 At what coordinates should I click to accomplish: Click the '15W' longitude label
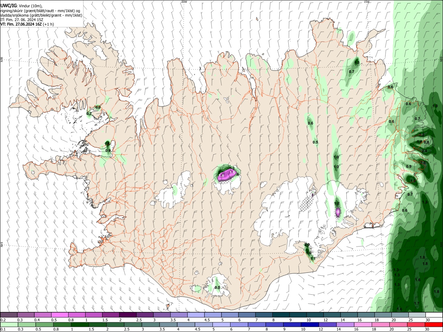click(x=367, y=2)
